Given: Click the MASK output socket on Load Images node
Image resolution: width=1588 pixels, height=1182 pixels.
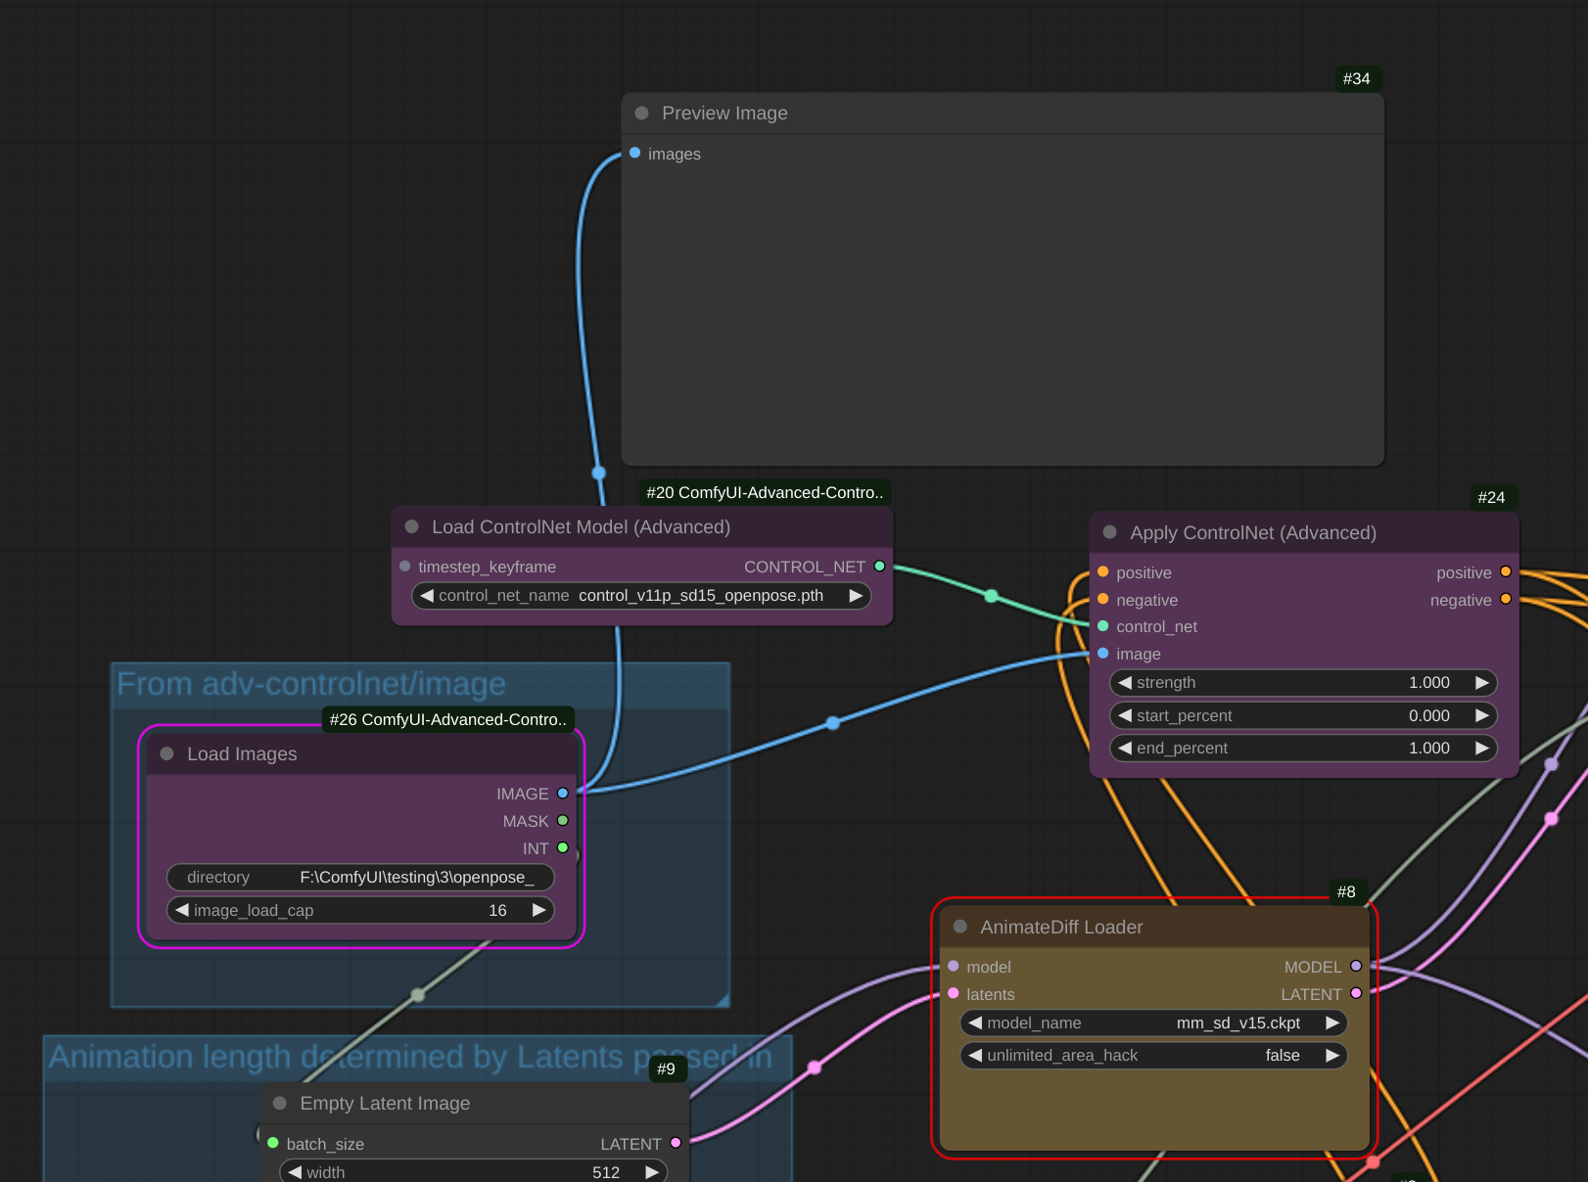Looking at the screenshot, I should click(562, 821).
